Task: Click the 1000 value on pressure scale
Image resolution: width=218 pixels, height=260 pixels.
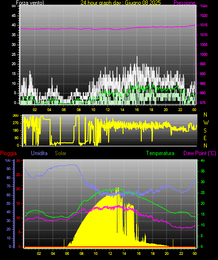Action: 203,54
